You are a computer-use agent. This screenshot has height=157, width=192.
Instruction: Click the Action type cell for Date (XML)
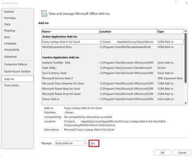(162, 68)
